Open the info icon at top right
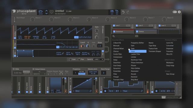Screen dimensions: 193x108 179,12
